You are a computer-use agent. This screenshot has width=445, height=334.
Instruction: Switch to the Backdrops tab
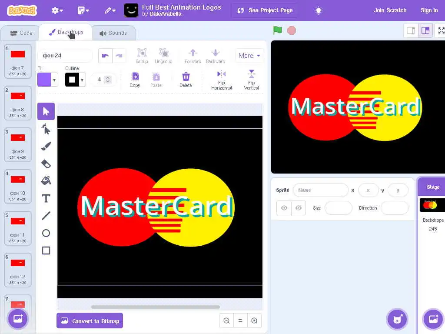[x=66, y=32]
